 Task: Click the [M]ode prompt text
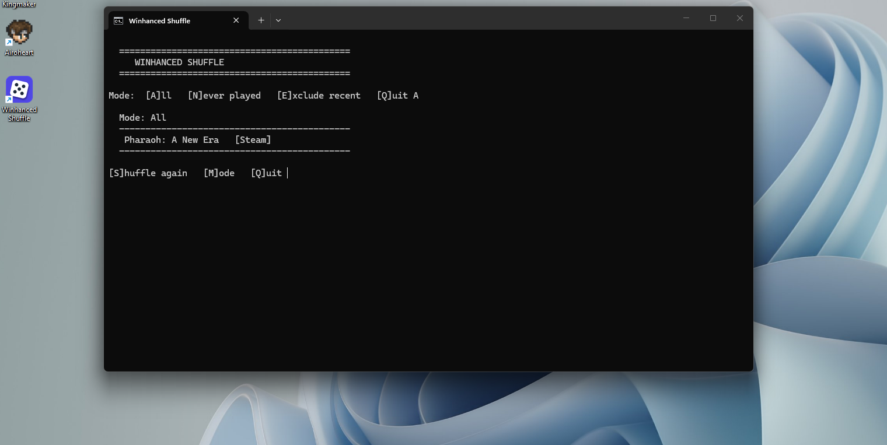click(x=219, y=173)
